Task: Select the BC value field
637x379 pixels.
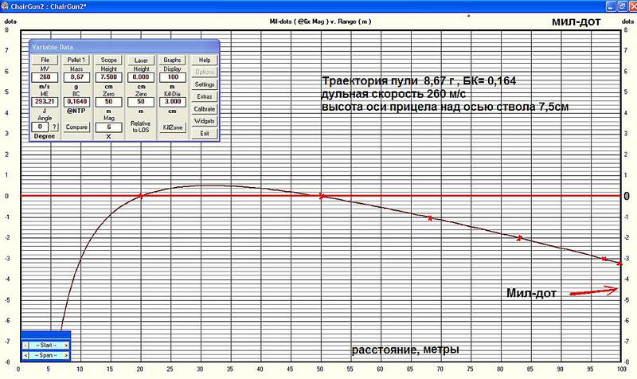Action: (x=76, y=102)
